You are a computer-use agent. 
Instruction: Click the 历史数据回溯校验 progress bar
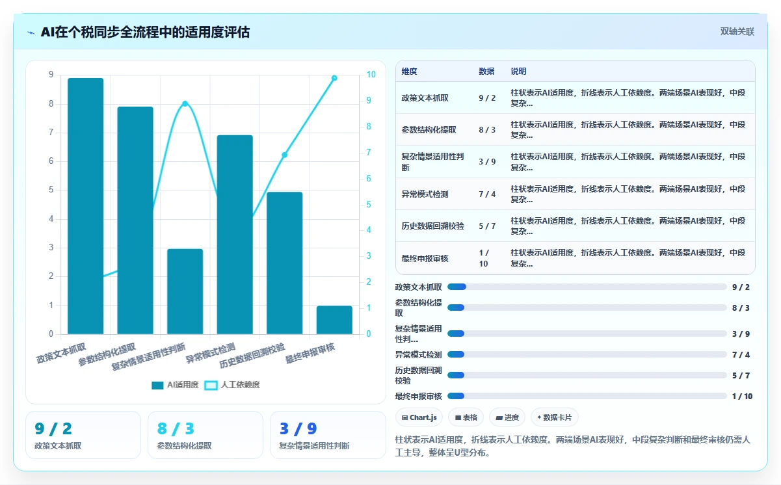[587, 375]
